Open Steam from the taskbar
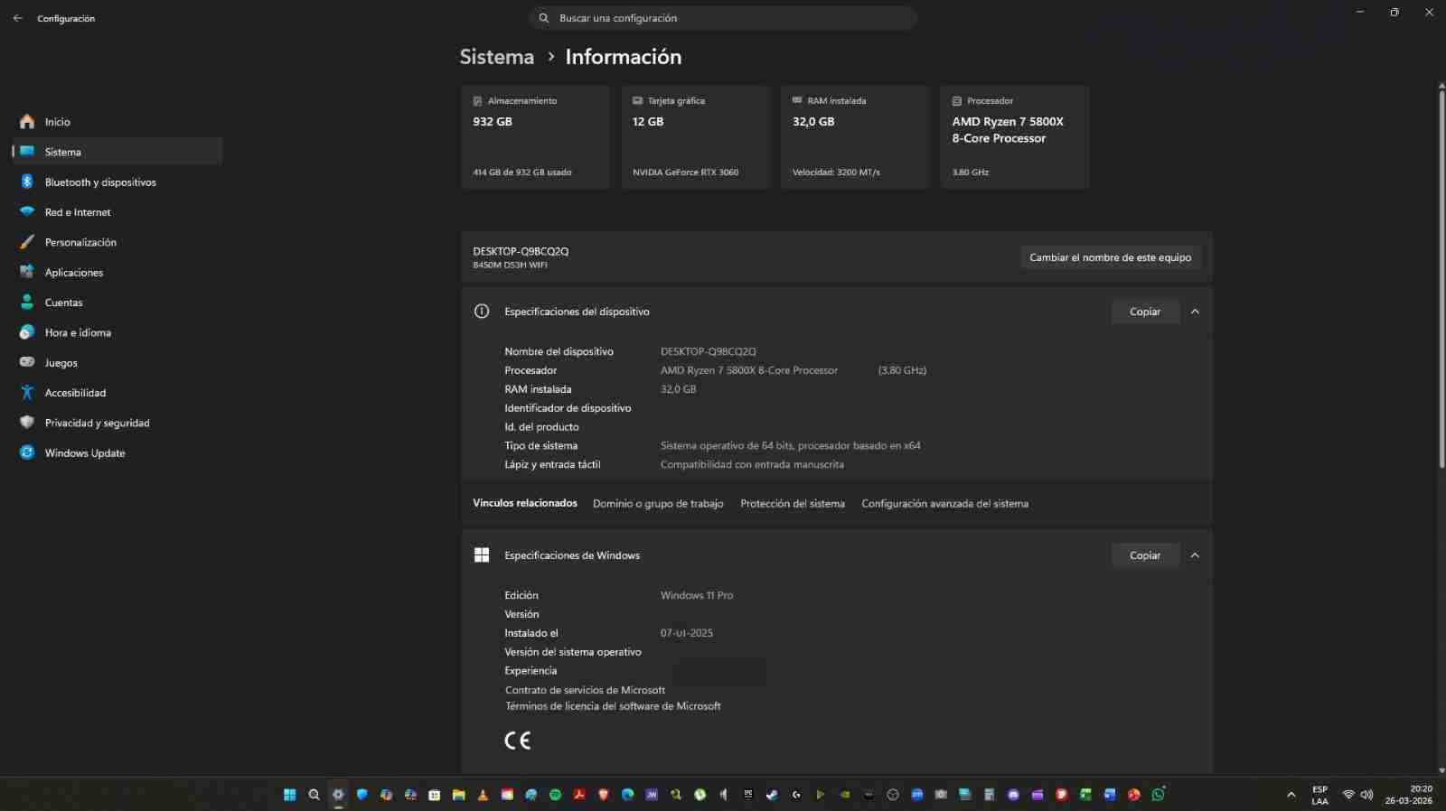This screenshot has width=1446, height=811. pos(772,795)
